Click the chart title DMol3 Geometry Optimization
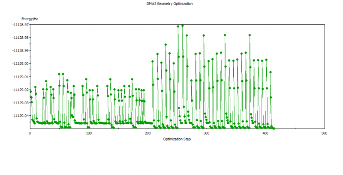This screenshot has width=343, height=175. tap(169, 4)
